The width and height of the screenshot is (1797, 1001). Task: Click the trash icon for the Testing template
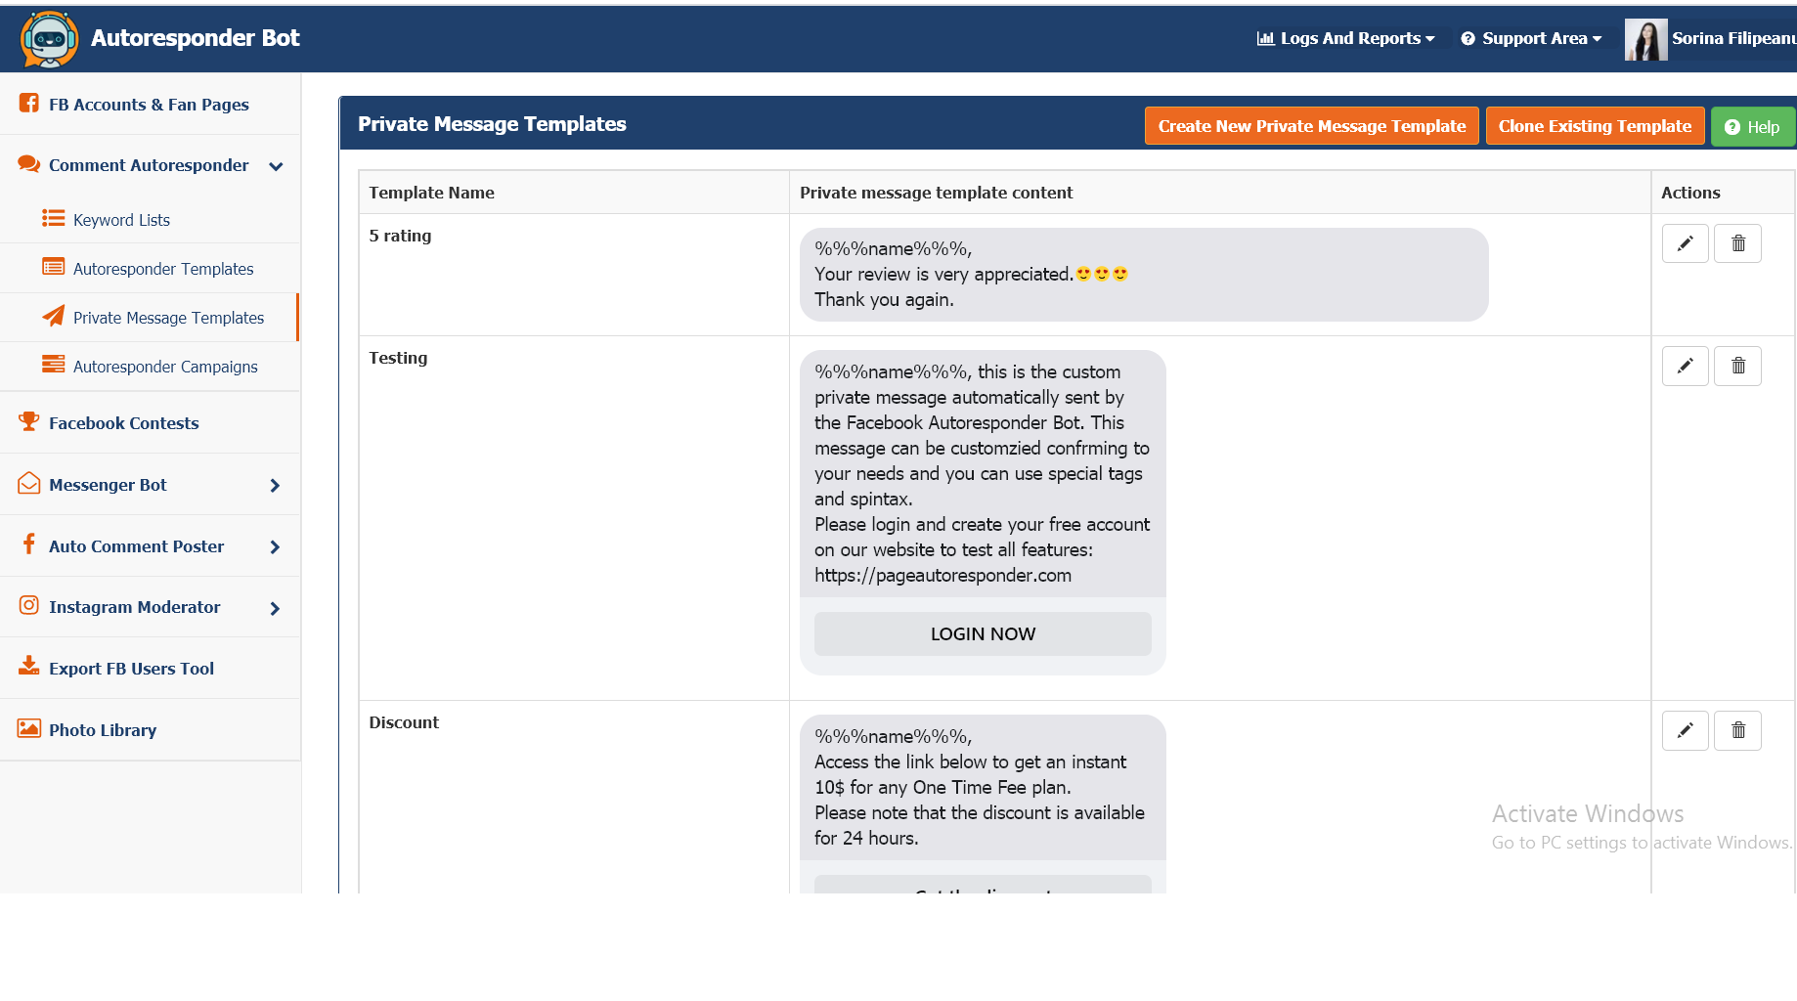(1737, 366)
